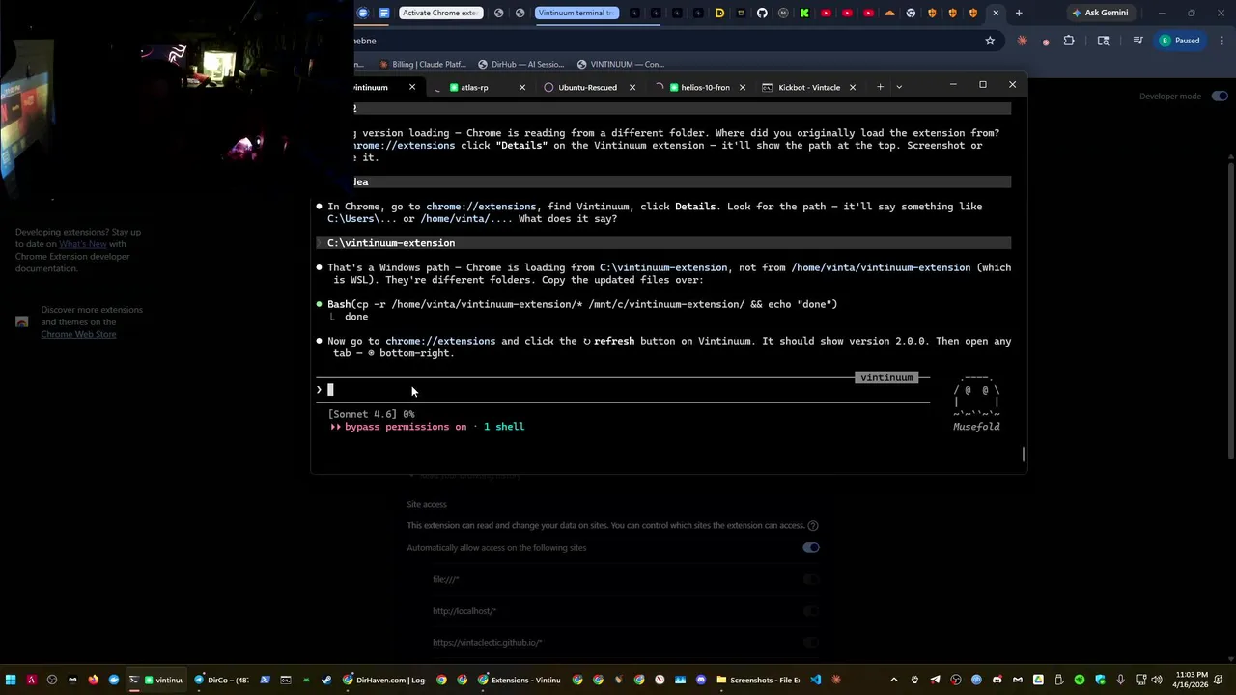Click bypass permissions on status text
The width and height of the screenshot is (1236, 695).
click(406, 427)
